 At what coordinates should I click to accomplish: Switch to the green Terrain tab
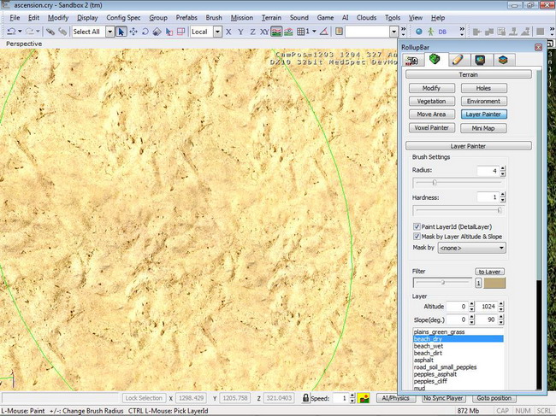[x=435, y=59]
